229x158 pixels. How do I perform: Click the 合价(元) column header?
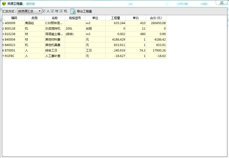point(156,18)
